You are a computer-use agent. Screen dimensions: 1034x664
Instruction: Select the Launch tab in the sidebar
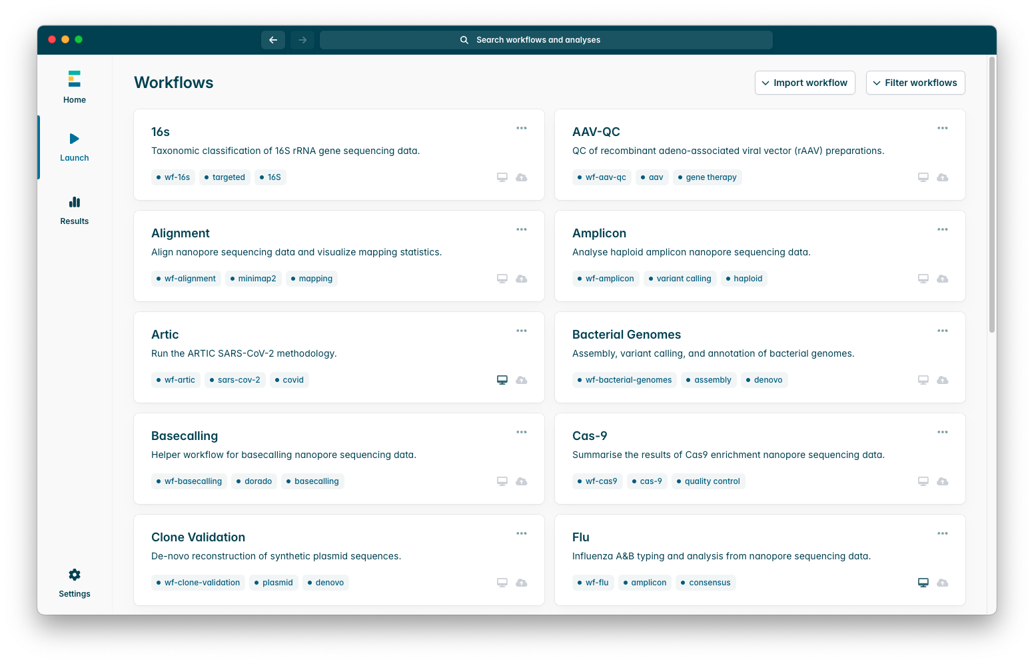pyautogui.click(x=75, y=147)
